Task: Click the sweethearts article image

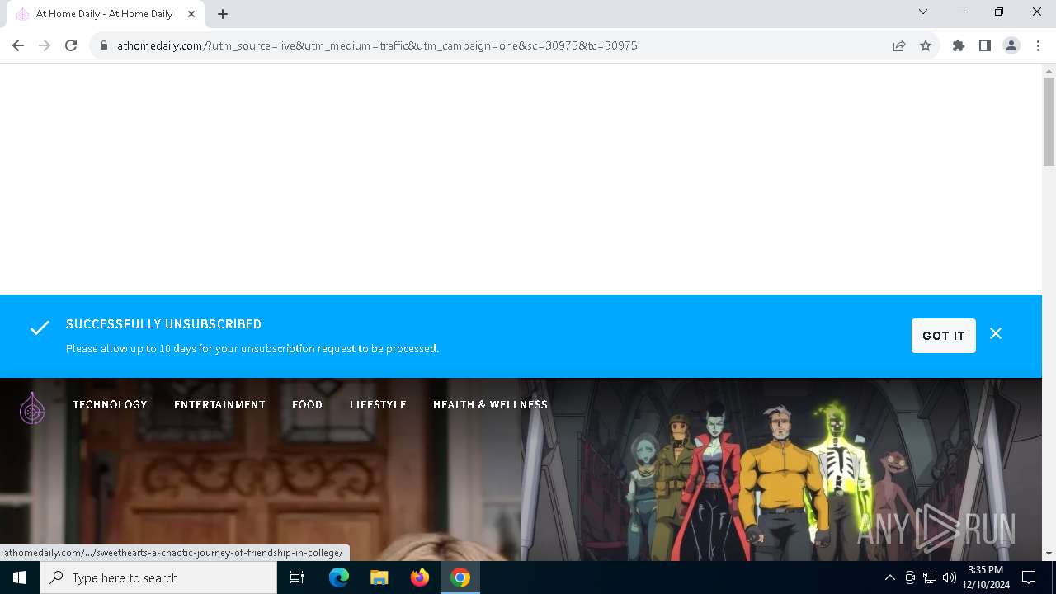Action: [261, 469]
